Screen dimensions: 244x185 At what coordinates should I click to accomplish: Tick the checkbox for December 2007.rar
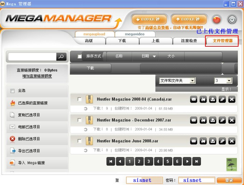(80, 120)
